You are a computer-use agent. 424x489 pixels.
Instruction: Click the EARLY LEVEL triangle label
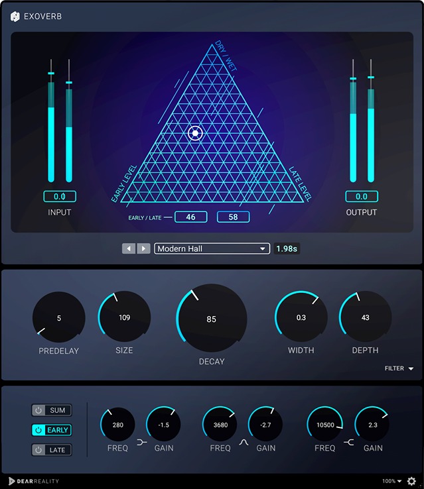pos(124,184)
